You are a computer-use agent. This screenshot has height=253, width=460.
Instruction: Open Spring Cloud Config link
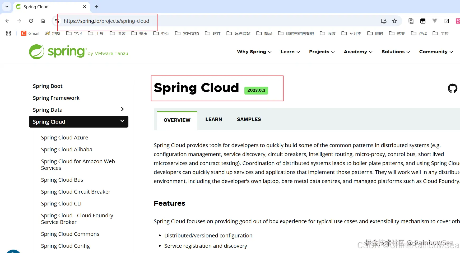tap(65, 246)
